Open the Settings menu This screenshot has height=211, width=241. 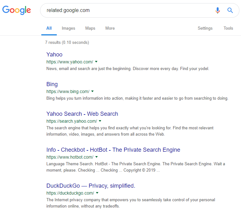205,28
